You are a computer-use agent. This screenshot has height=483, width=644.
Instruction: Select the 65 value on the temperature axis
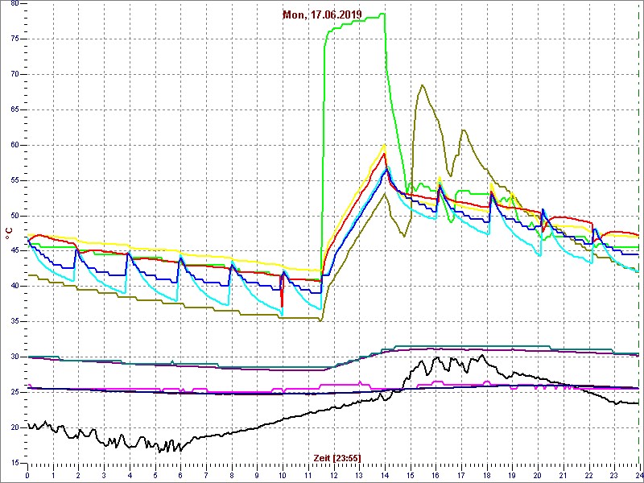tap(14, 109)
